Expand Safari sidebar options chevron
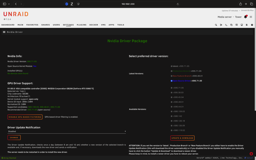Image resolution: width=256 pixels, height=160 pixels. [9, 4]
